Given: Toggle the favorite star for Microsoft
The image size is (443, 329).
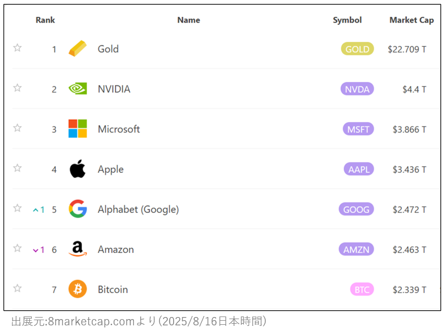Looking at the screenshot, I should point(18,128).
